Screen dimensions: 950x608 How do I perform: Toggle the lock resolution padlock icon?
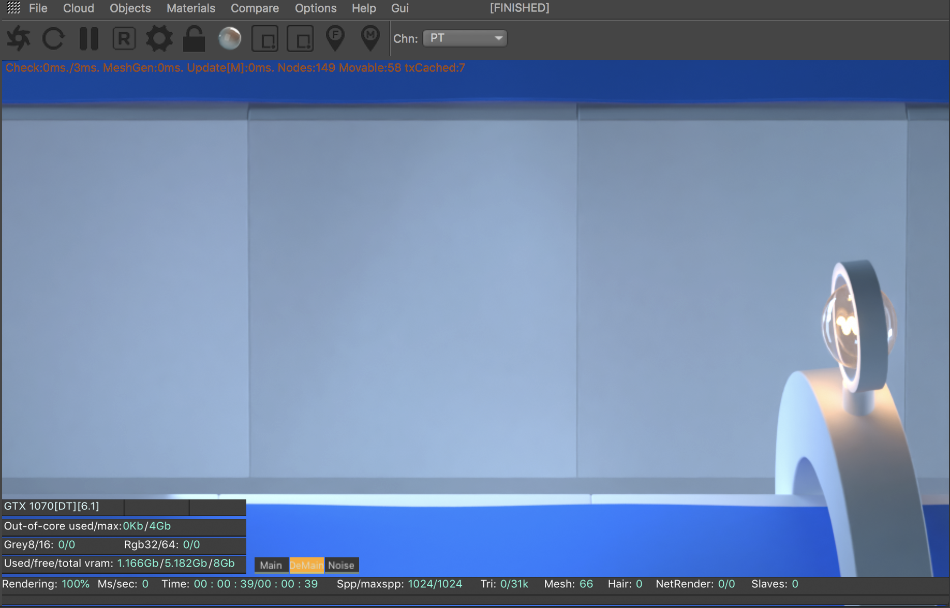point(194,39)
